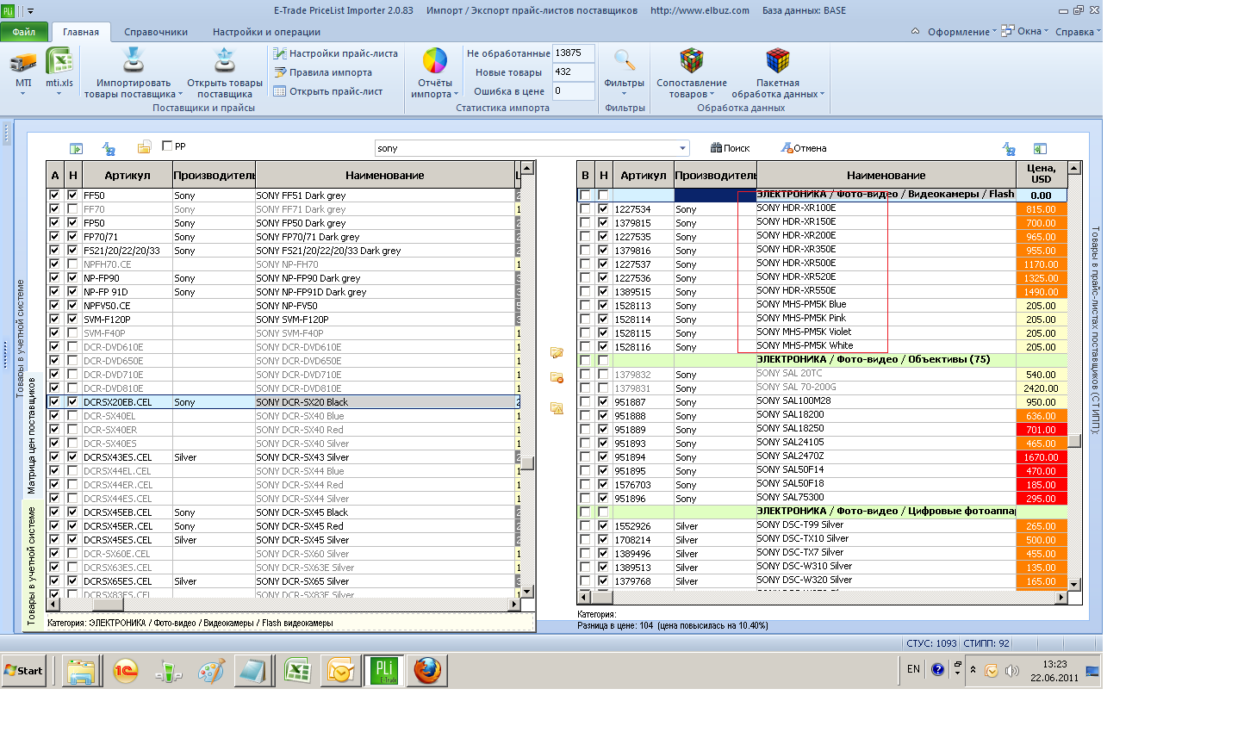Open Товары в учетной системе lower side tab
1244x751 pixels.
(32, 565)
